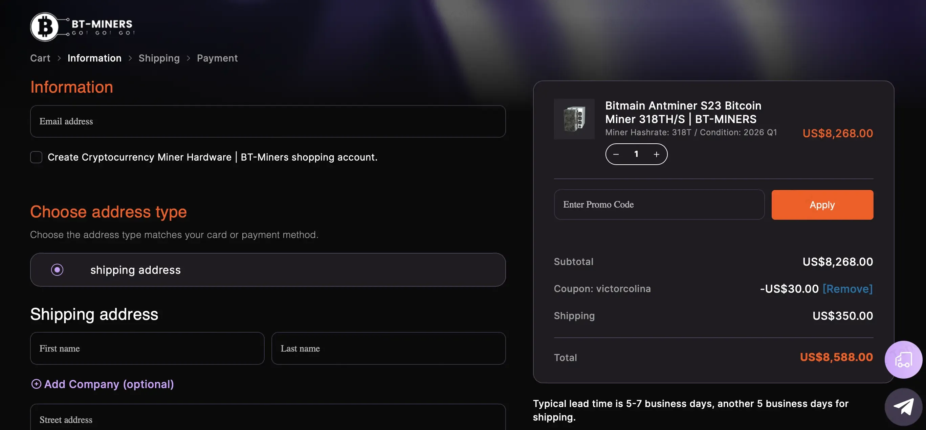
Task: Click the Last name field
Action: pyautogui.click(x=388, y=348)
